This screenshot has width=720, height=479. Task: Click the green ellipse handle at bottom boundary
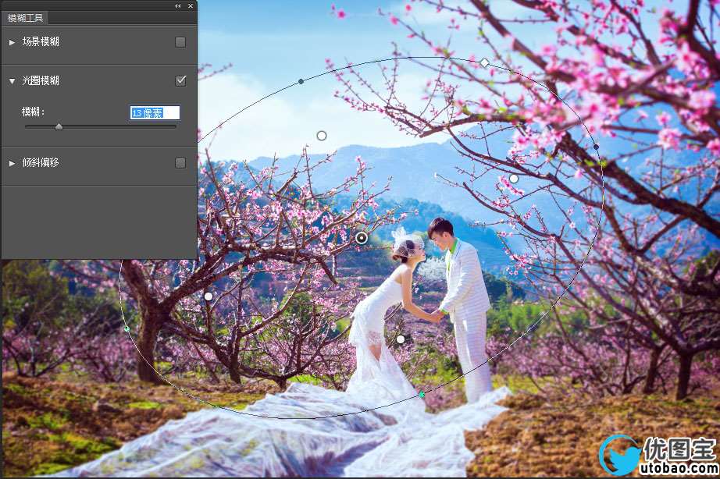click(422, 394)
